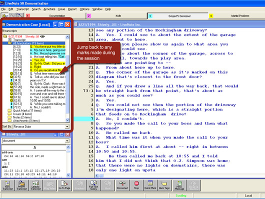This screenshot has height=199, width=265.
Task: Click the 'A' letter header in word index
Action: click(x=34, y=147)
